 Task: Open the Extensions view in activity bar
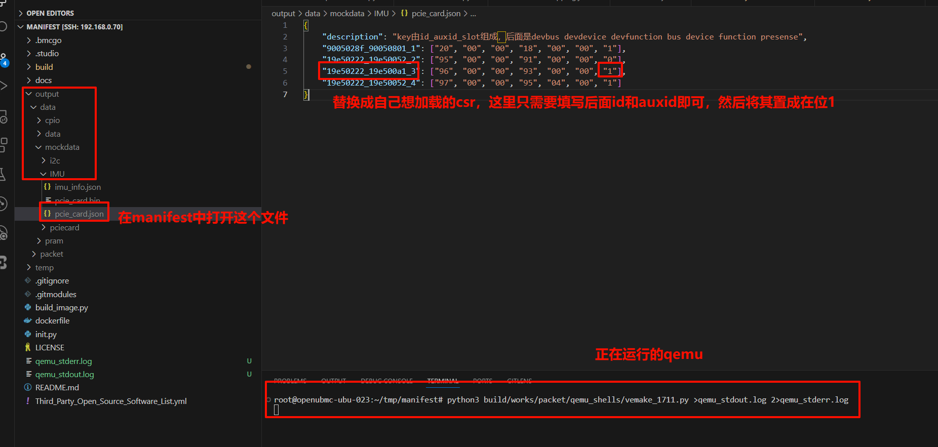[3, 144]
